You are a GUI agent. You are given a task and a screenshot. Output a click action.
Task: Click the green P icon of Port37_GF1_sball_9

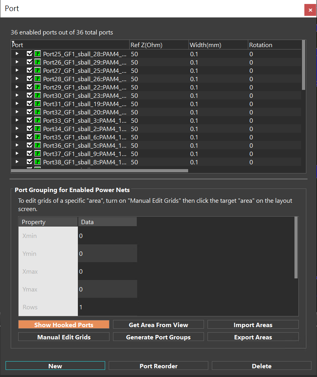[38, 153]
